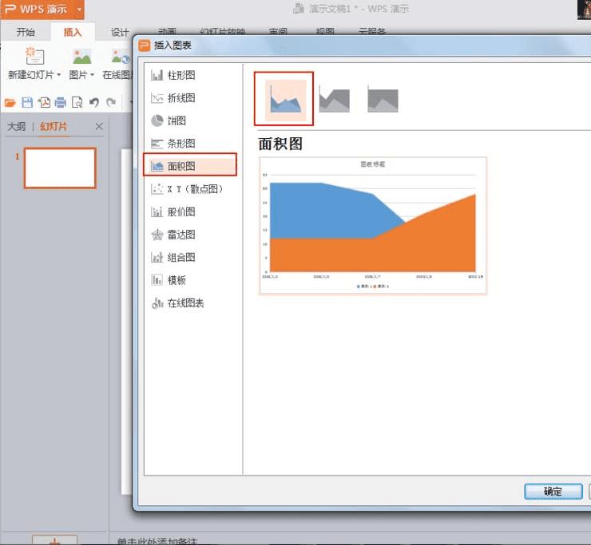Open the WPS 演示 application menu dropdown
Screen dimensions: 591x545
coord(79,9)
